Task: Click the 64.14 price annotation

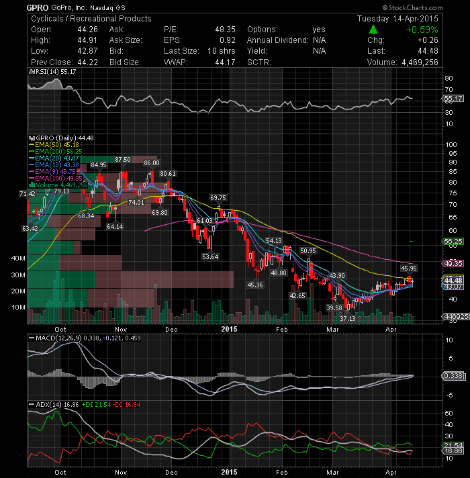Action: tap(115, 226)
